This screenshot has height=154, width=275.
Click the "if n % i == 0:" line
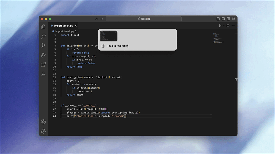point(82,60)
